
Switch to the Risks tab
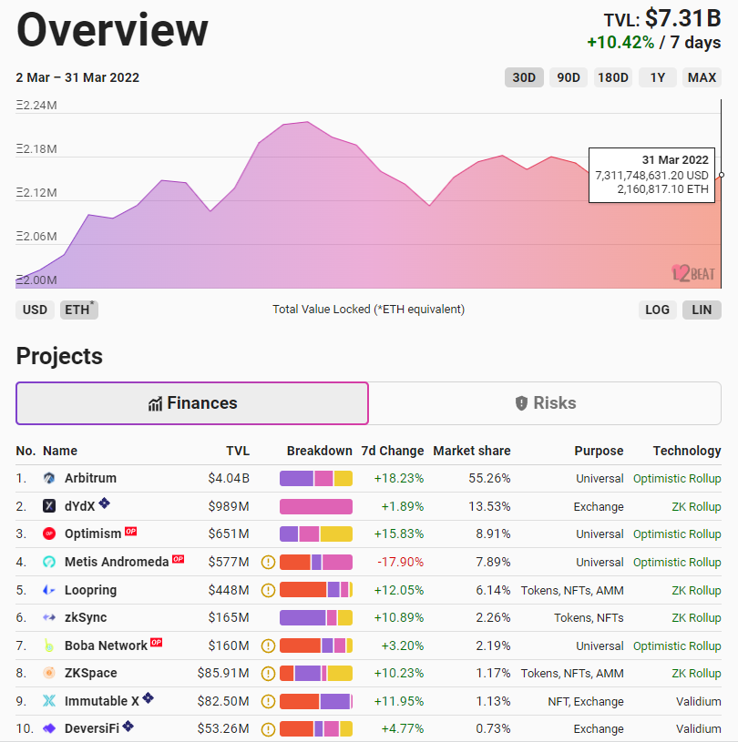tap(545, 403)
